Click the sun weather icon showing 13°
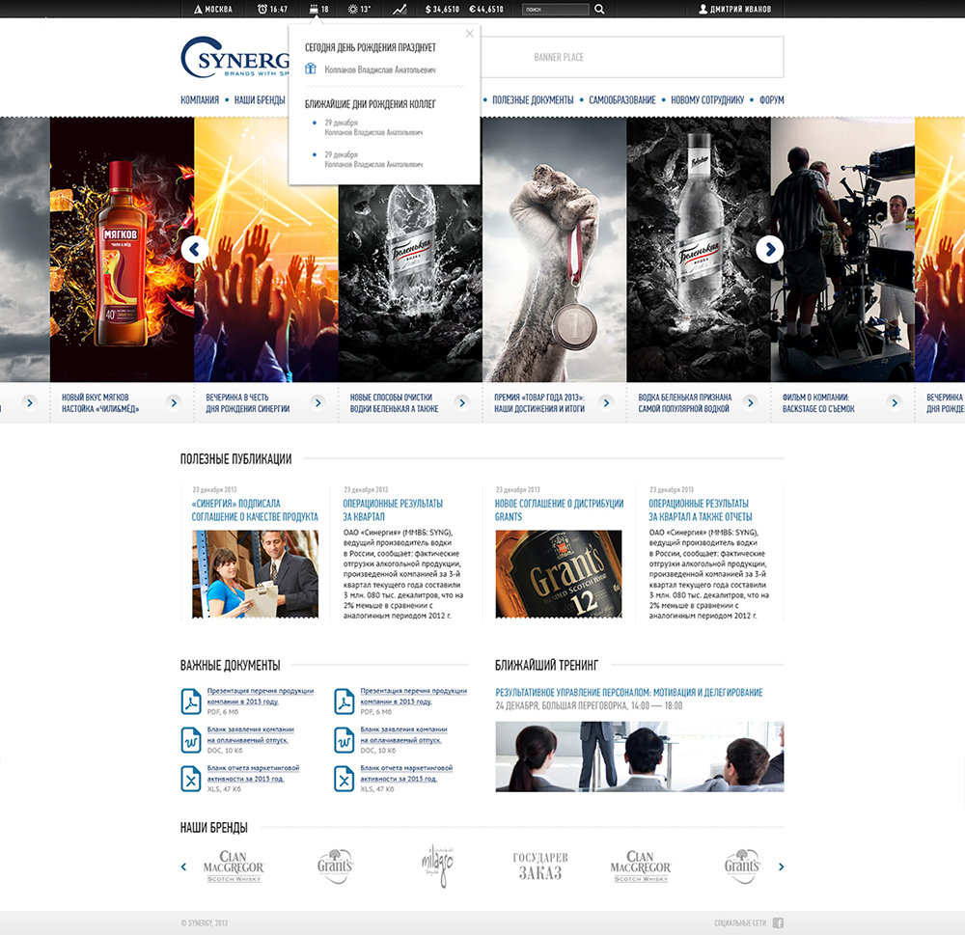Viewport: 965px width, 935px height. (x=352, y=10)
